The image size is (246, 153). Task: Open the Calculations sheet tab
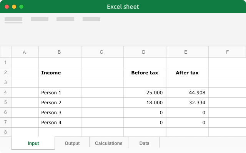click(x=108, y=143)
